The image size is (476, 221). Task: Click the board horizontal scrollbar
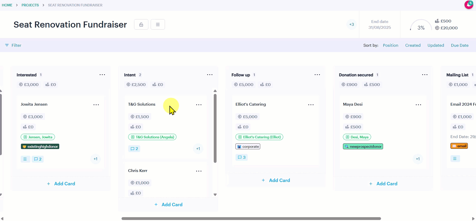(251, 218)
